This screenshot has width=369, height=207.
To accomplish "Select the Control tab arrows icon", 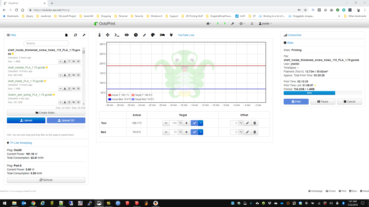I will coord(107,35).
